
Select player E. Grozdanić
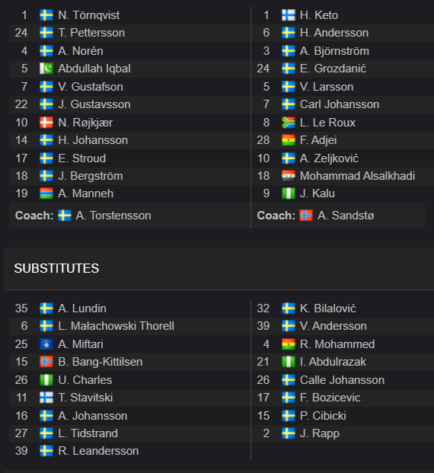333,69
